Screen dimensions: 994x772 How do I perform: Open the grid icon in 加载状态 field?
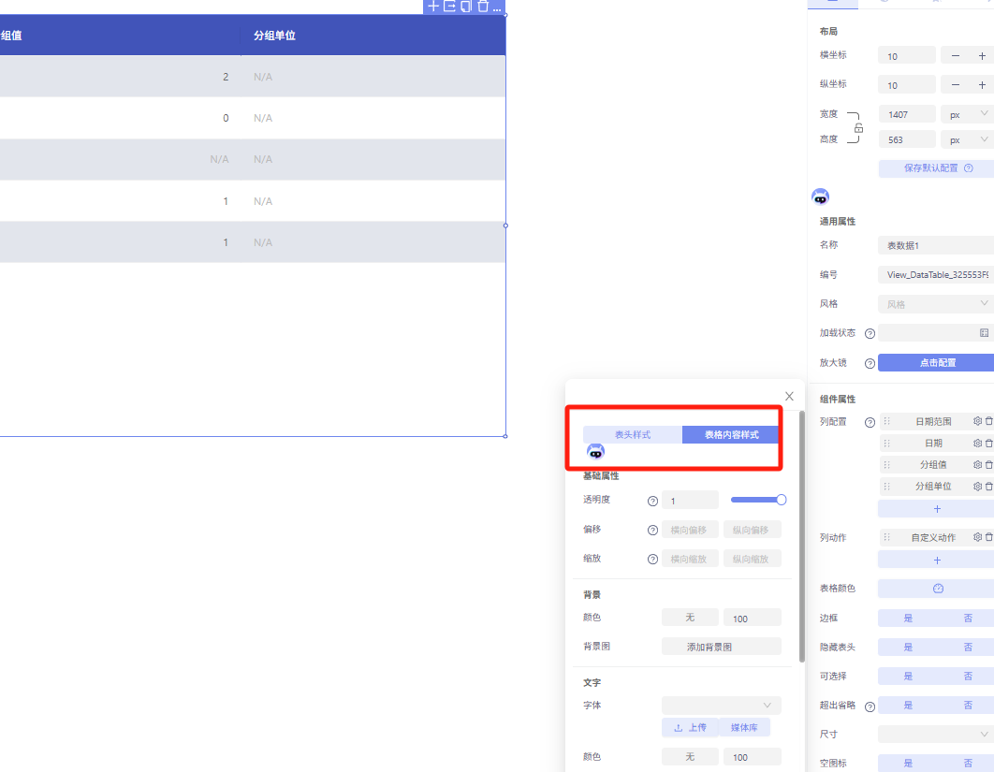[x=984, y=333]
